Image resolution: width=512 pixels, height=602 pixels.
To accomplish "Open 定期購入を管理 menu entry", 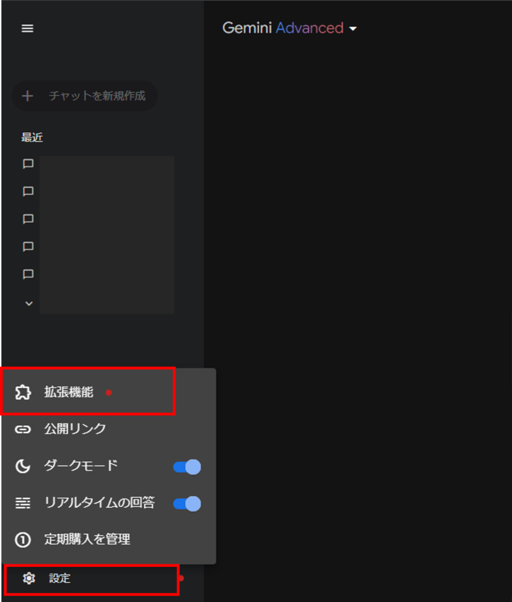I will [109, 540].
